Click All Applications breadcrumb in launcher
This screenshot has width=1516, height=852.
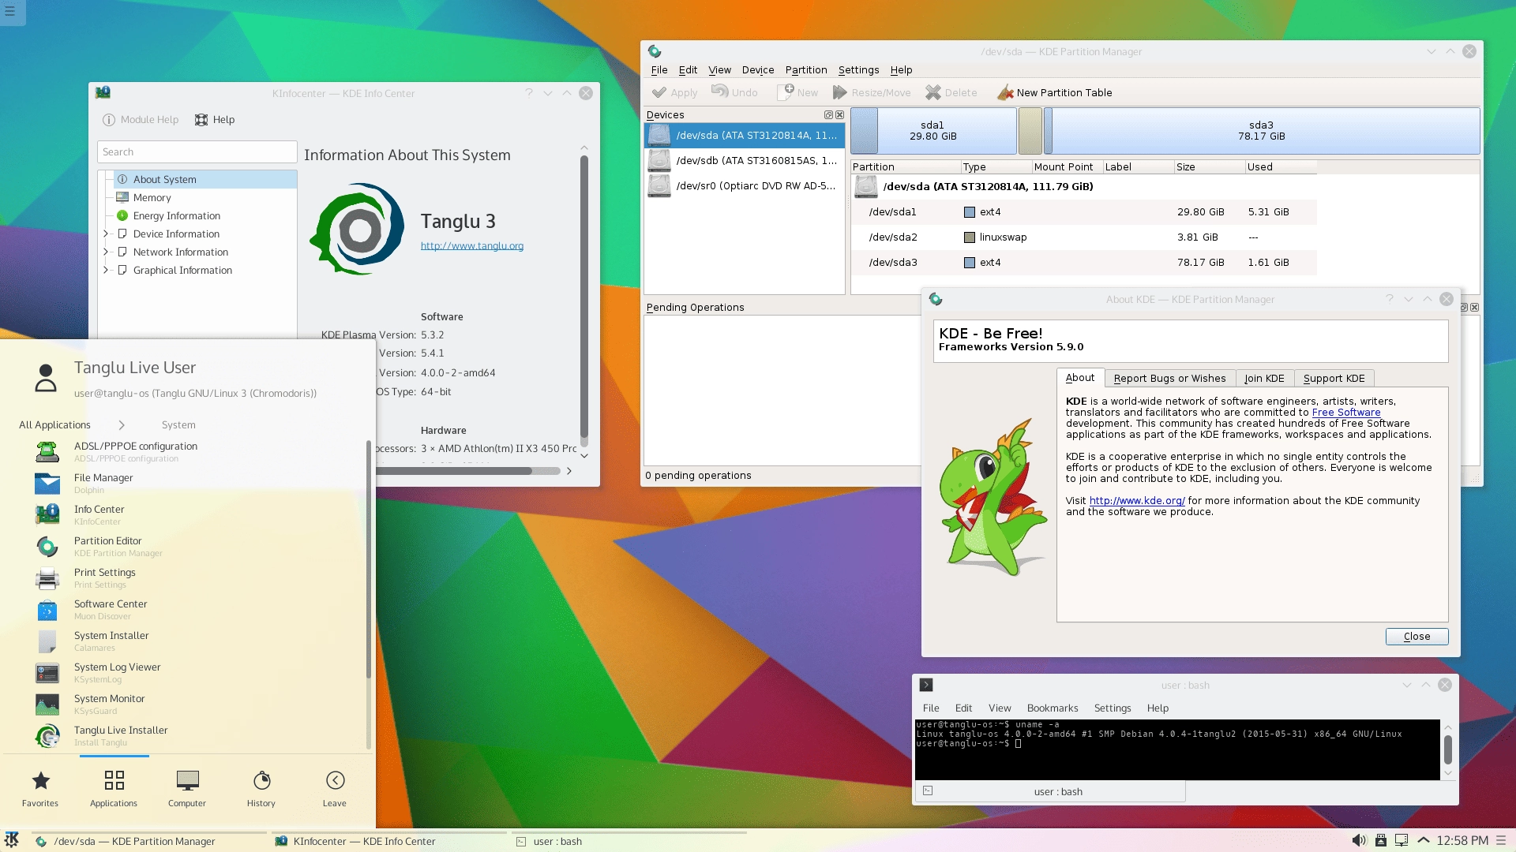coord(55,425)
